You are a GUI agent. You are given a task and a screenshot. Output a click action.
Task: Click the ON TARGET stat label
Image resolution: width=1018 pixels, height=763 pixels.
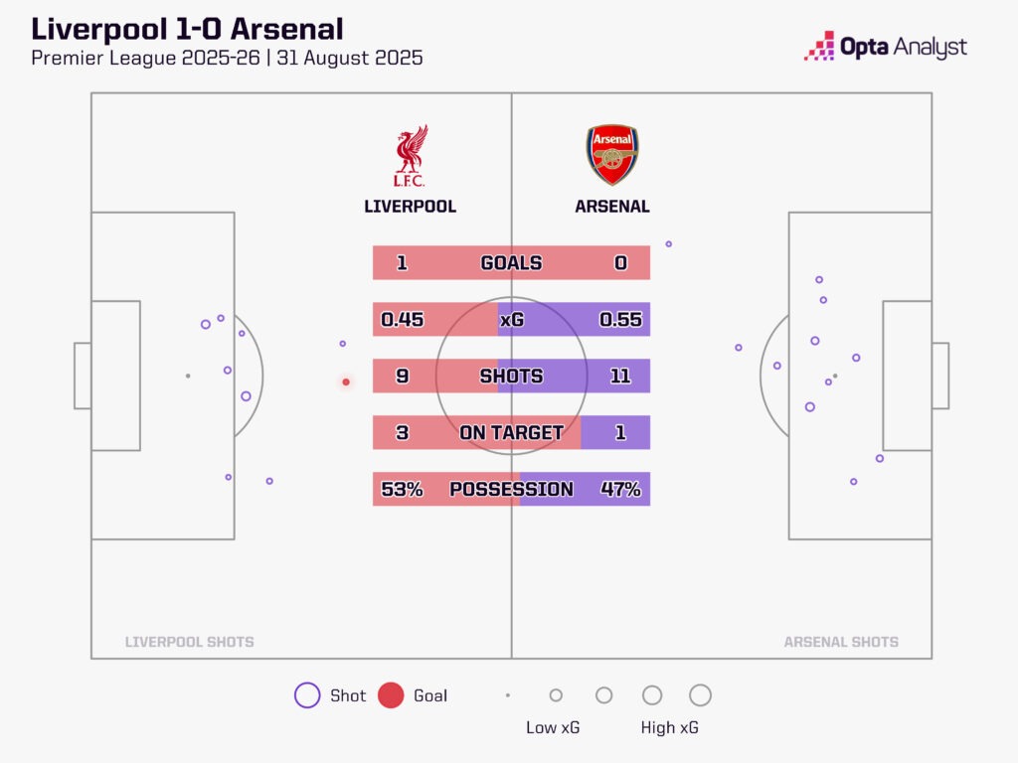[511, 433]
